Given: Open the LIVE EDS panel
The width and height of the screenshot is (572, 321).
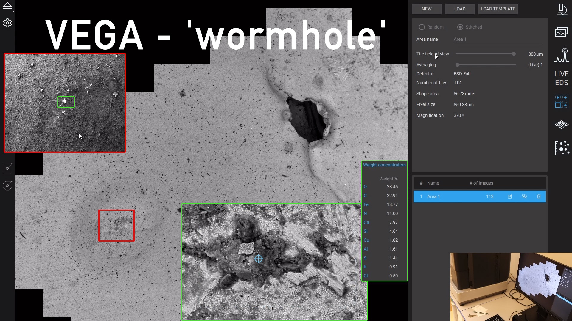Looking at the screenshot, I should (562, 78).
